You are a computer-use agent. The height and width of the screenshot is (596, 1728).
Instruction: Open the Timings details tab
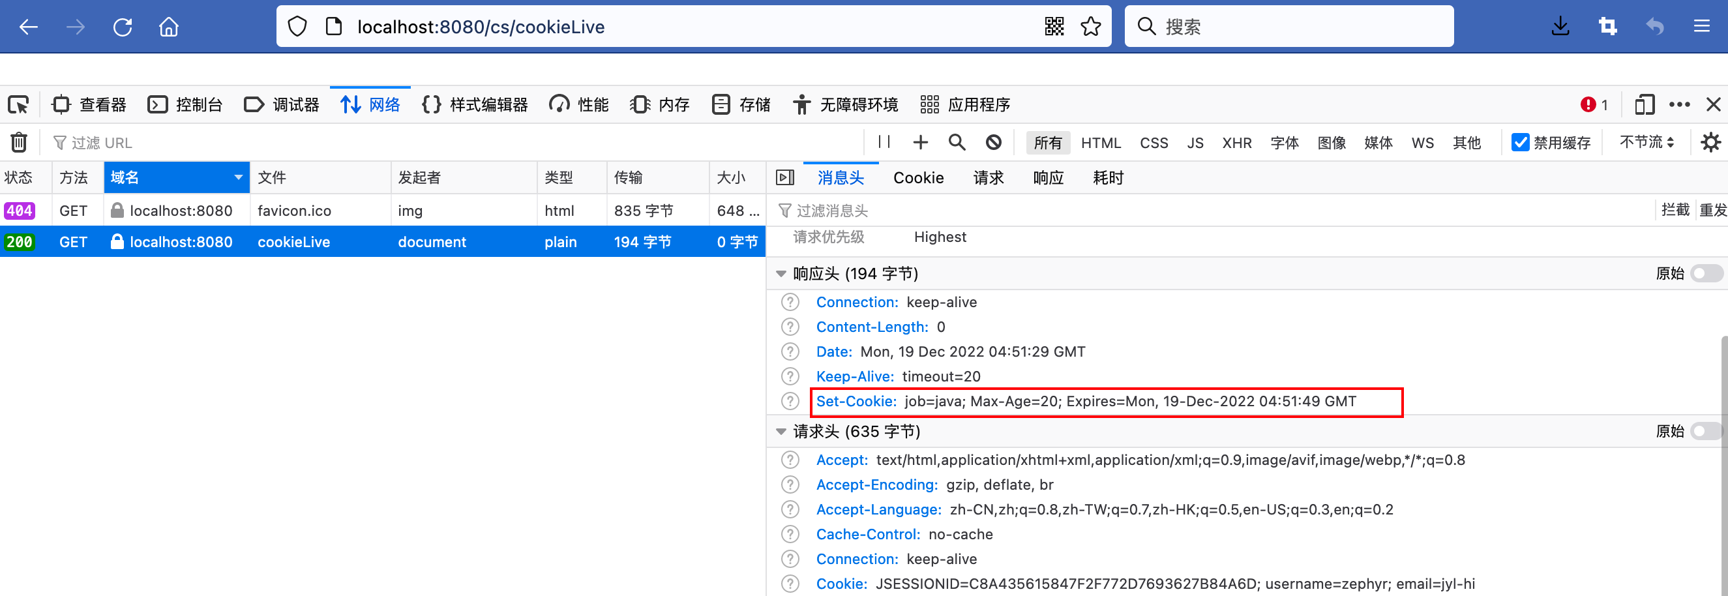coord(1108,178)
